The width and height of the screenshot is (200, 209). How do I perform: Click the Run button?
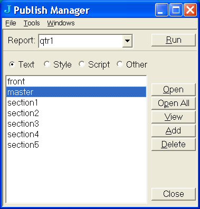[x=174, y=40]
